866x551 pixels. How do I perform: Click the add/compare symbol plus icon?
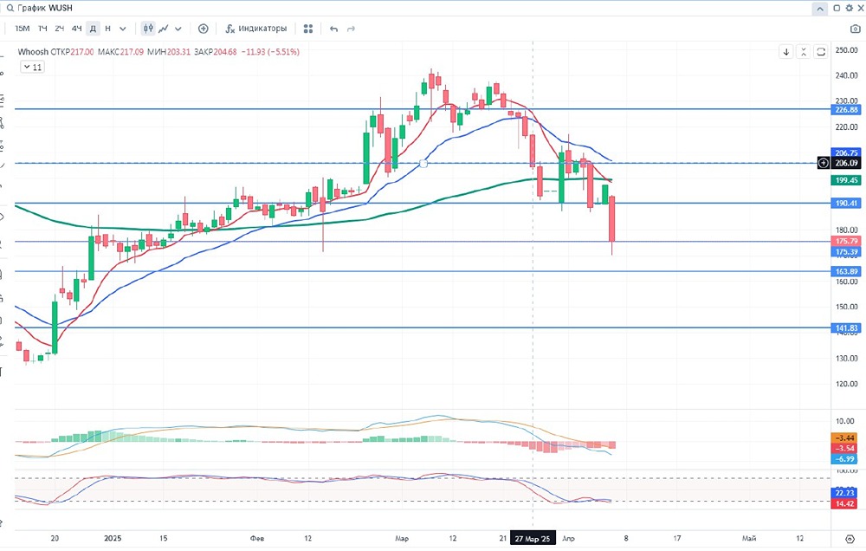pyautogui.click(x=204, y=29)
